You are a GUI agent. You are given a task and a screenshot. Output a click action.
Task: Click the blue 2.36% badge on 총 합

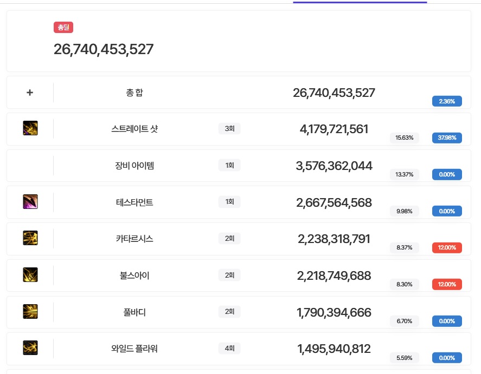pos(447,101)
